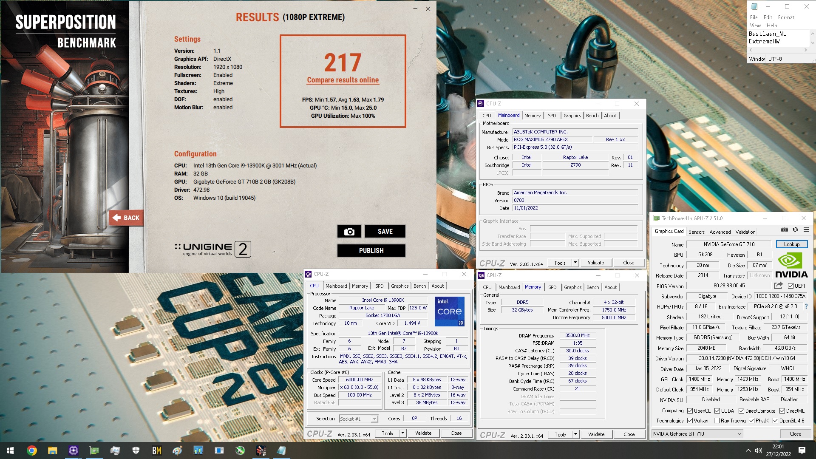
Task: Click the Intel Core i9 logo in CPU-Z
Action: click(450, 312)
